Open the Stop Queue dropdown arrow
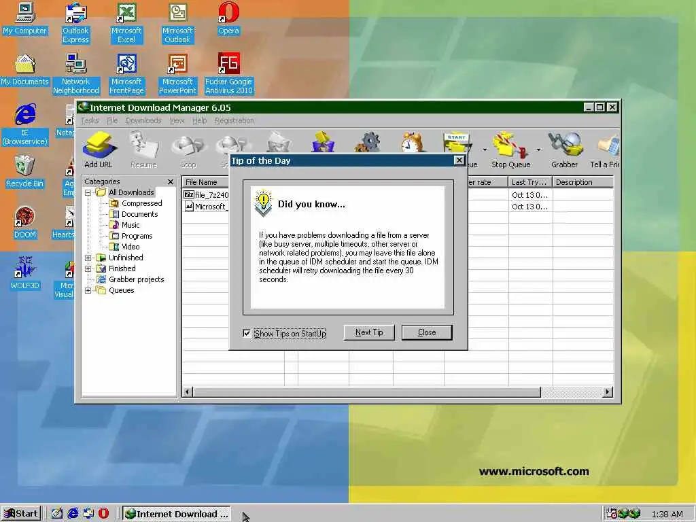Viewport: 696px width, 522px height. [538, 150]
